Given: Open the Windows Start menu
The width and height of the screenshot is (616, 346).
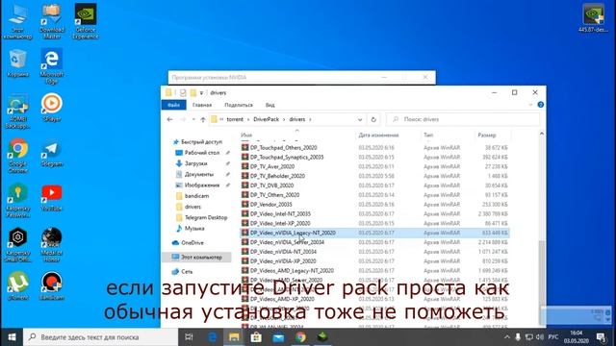Looking at the screenshot, I should point(12,337).
